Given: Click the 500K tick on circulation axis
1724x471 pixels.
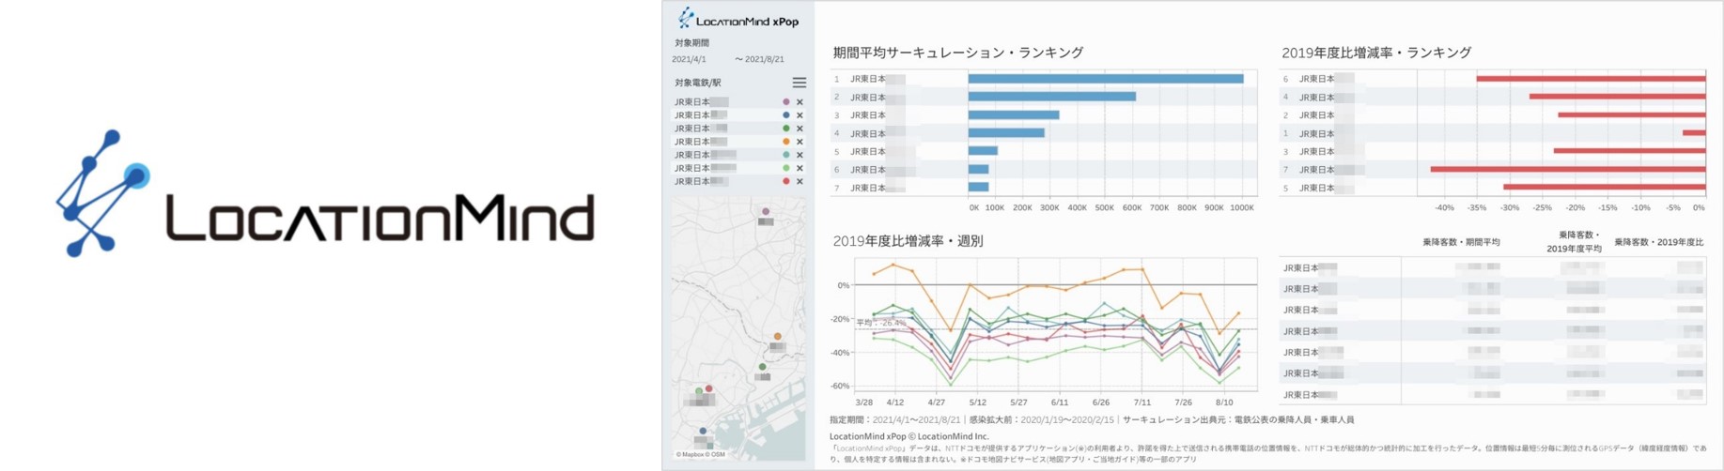Looking at the screenshot, I should click(1105, 207).
